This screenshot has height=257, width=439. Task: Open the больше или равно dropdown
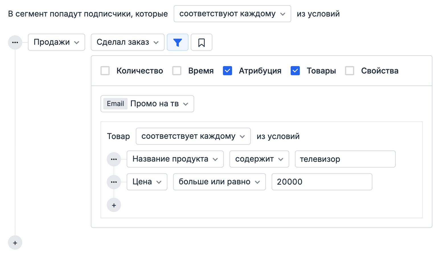[219, 182]
